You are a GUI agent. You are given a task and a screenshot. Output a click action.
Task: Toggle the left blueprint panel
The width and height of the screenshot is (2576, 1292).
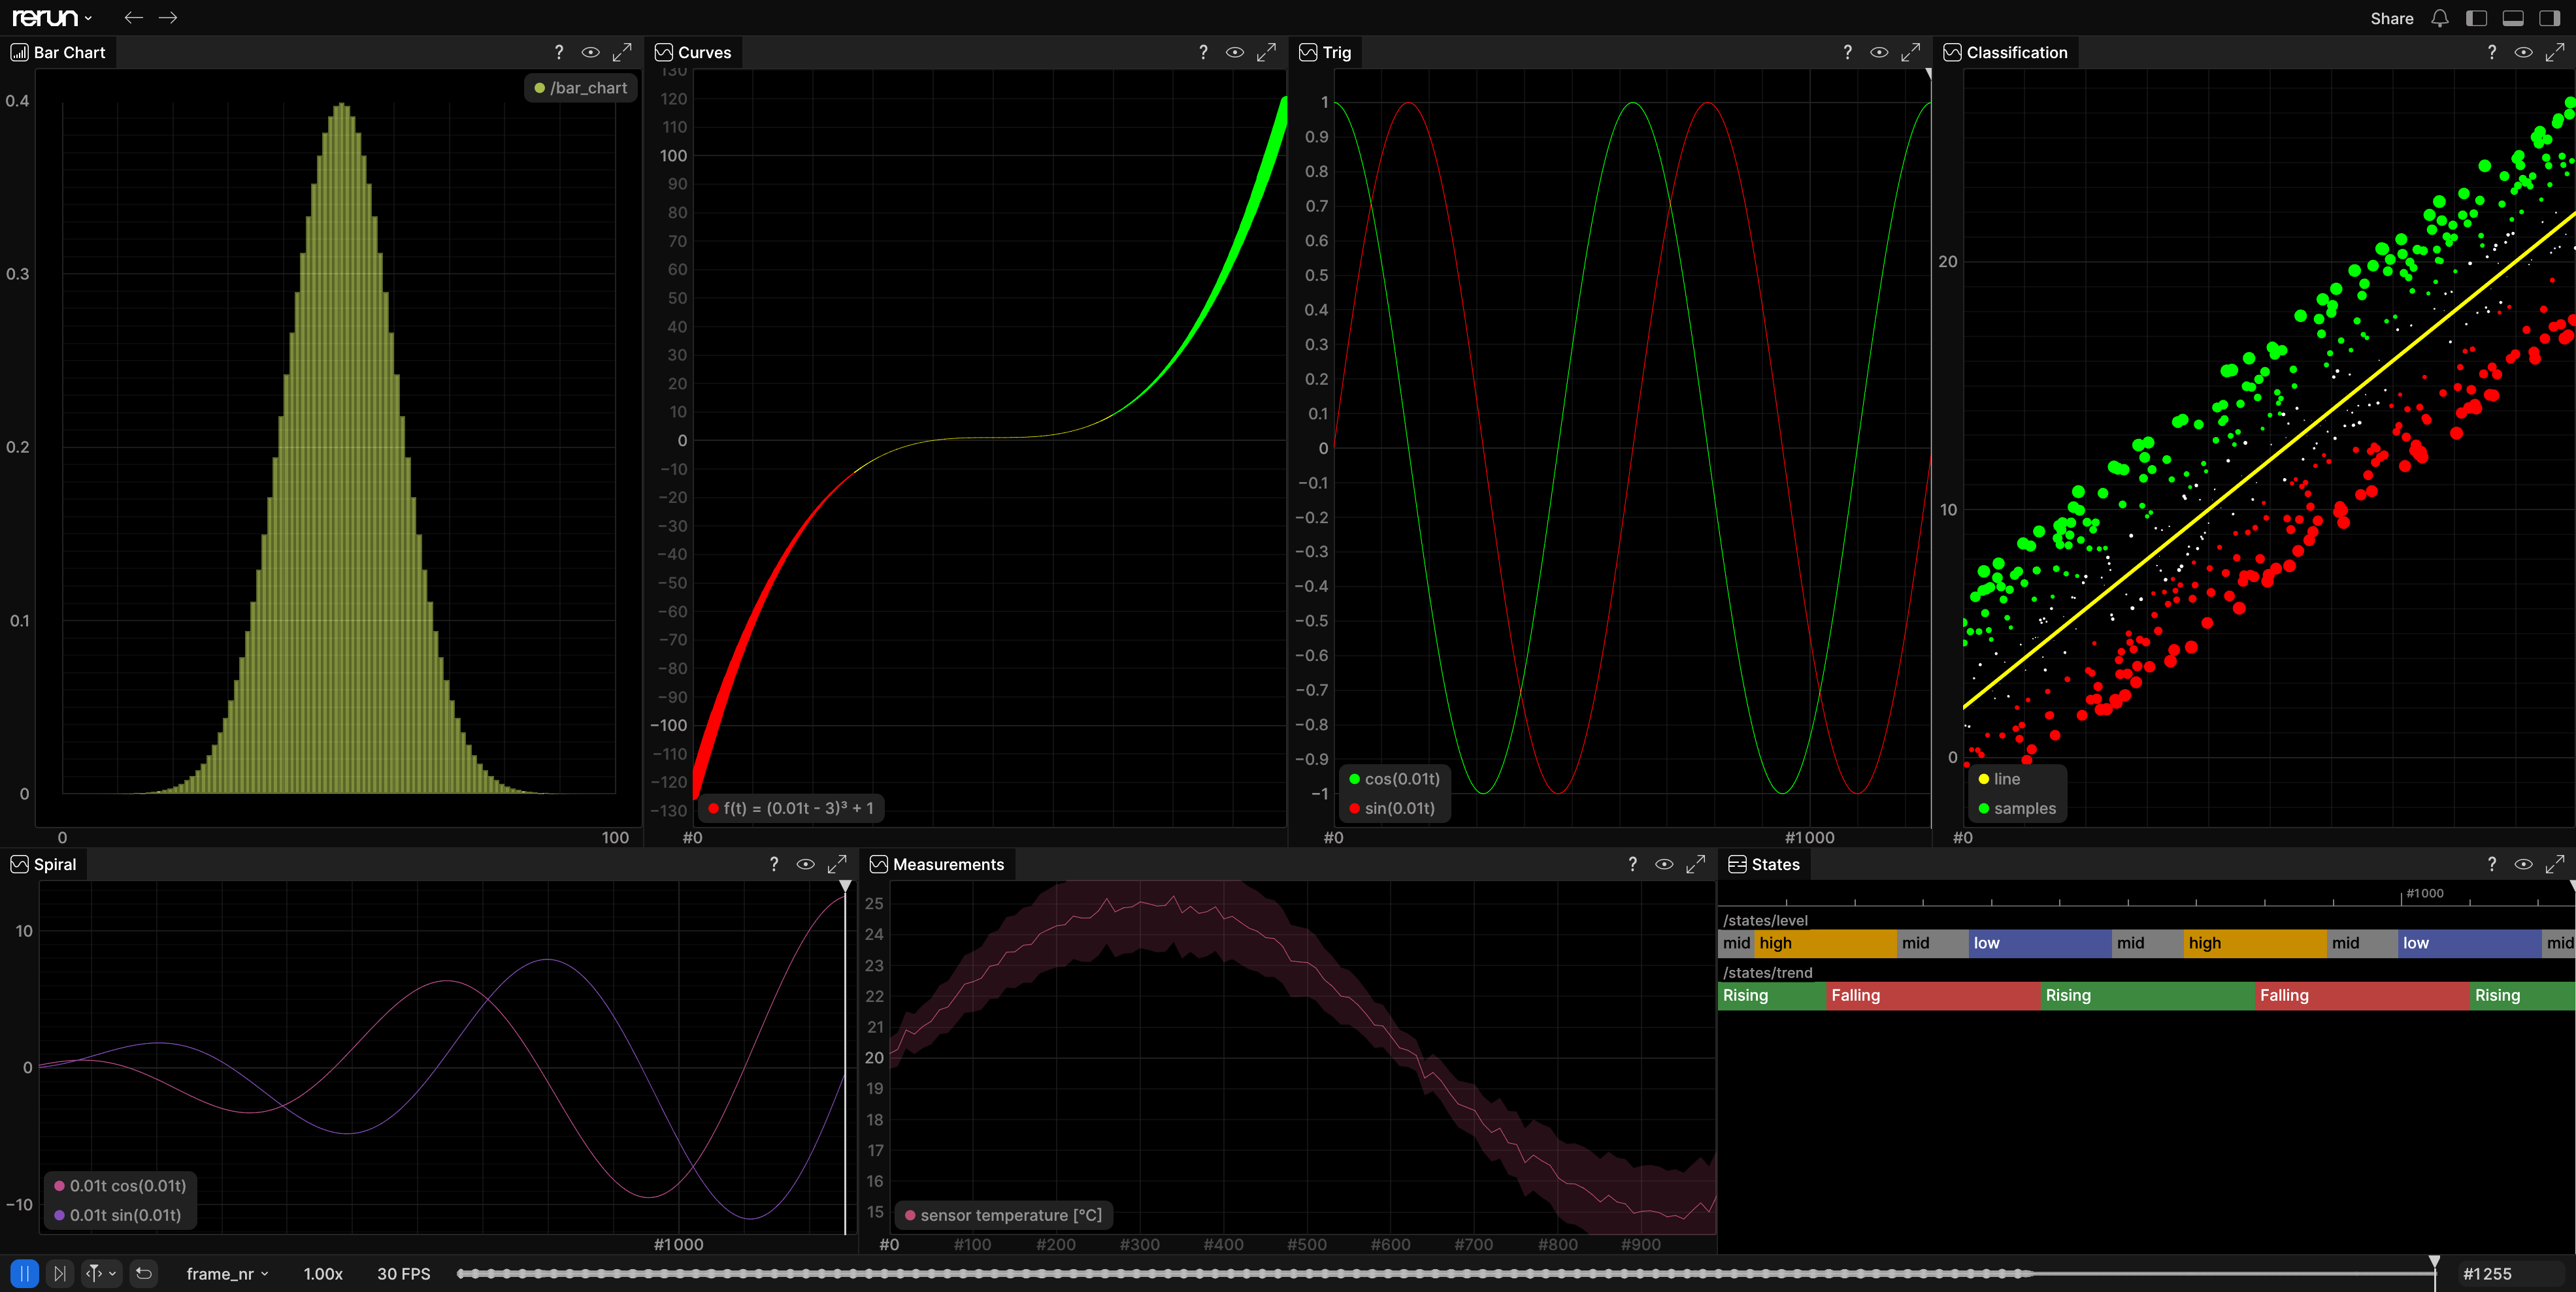coord(2476,18)
